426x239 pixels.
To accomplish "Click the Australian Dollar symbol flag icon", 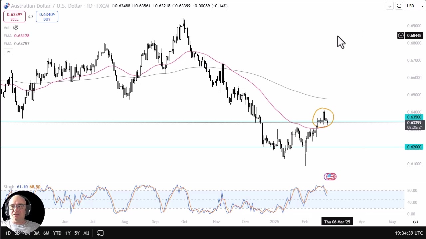I will tap(6, 6).
